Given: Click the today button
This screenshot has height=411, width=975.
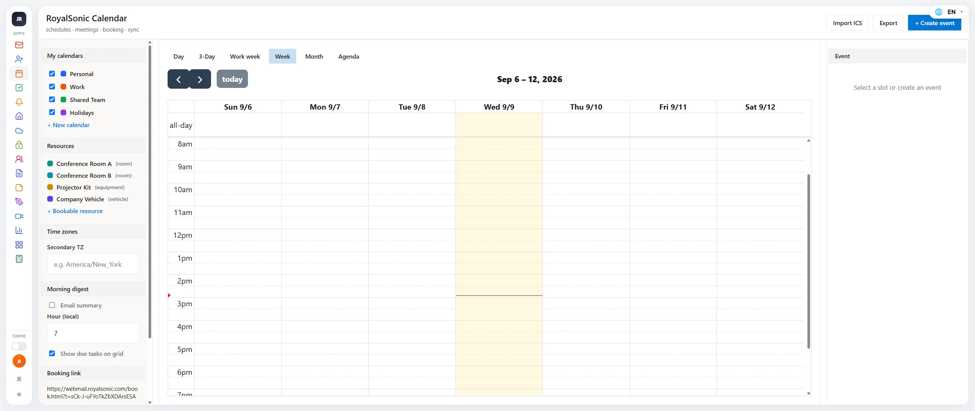Looking at the screenshot, I should 232,79.
